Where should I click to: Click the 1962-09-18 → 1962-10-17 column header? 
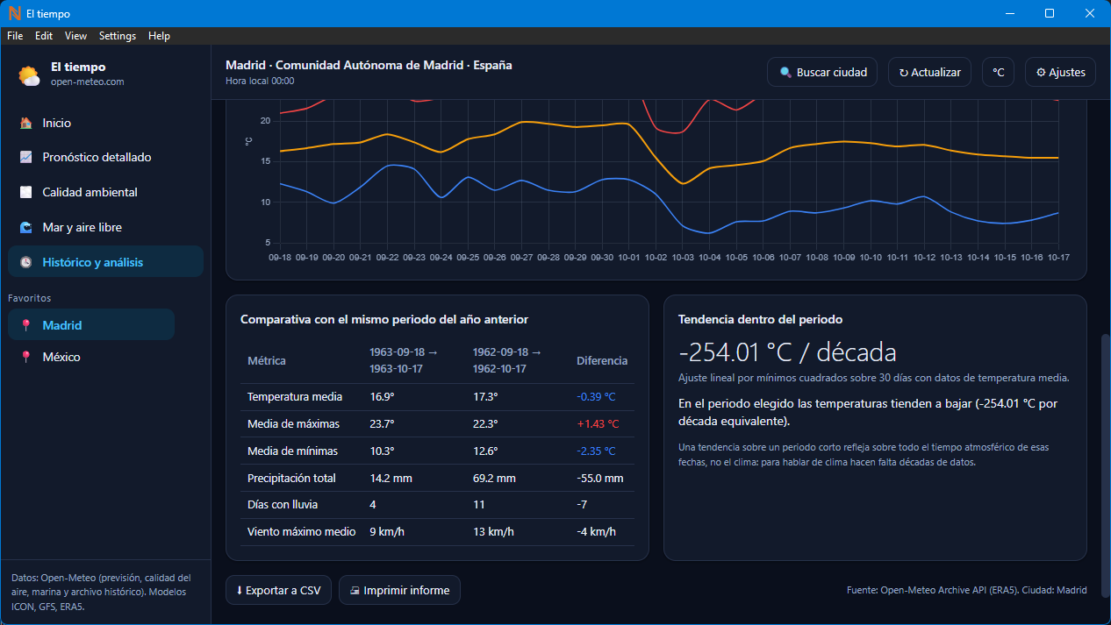tap(507, 360)
